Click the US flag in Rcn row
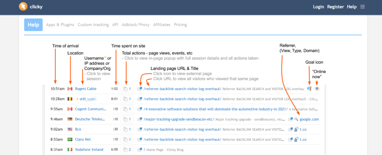382x155 pixels. pos(70,129)
